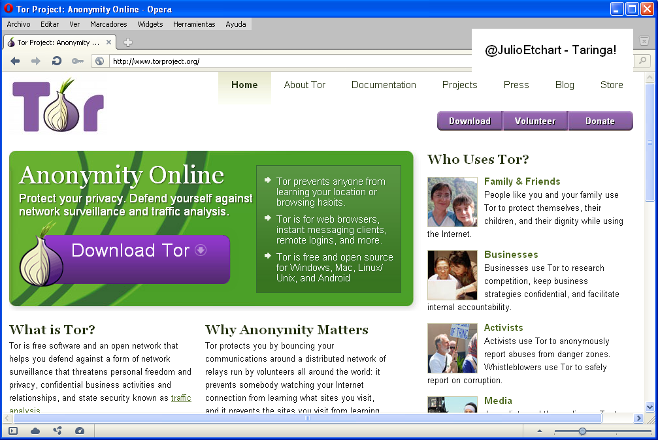
Task: Select the Tor Project browser tab
Action: (59, 42)
